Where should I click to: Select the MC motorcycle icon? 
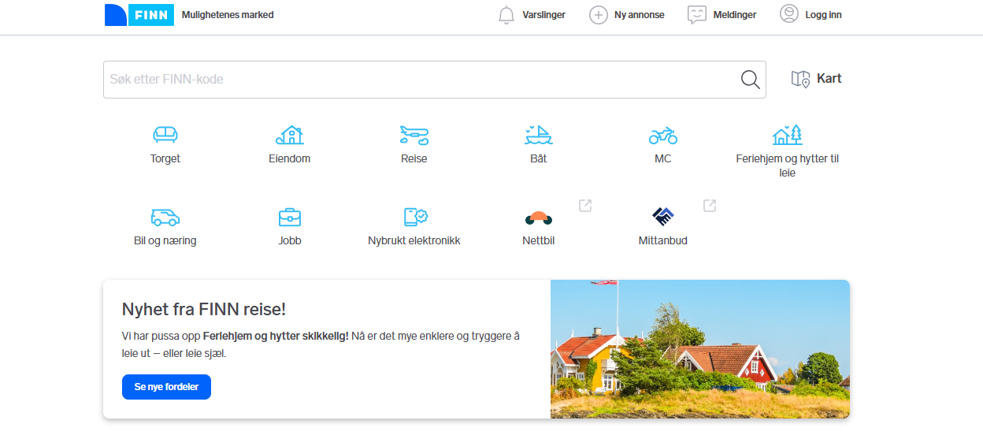663,136
